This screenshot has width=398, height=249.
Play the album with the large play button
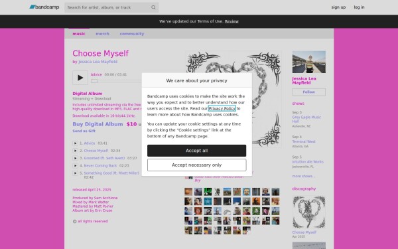coord(80,78)
